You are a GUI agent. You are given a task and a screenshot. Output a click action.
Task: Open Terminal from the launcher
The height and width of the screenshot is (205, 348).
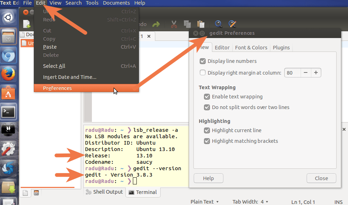(9, 112)
